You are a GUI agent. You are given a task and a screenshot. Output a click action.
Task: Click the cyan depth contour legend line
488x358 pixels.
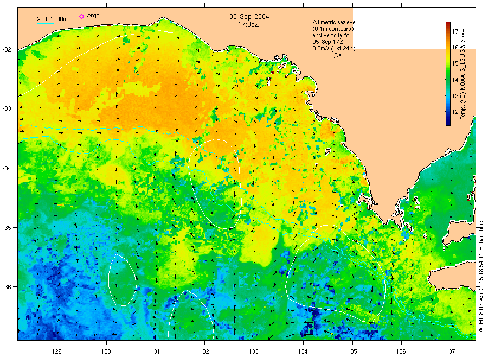pos(46,23)
